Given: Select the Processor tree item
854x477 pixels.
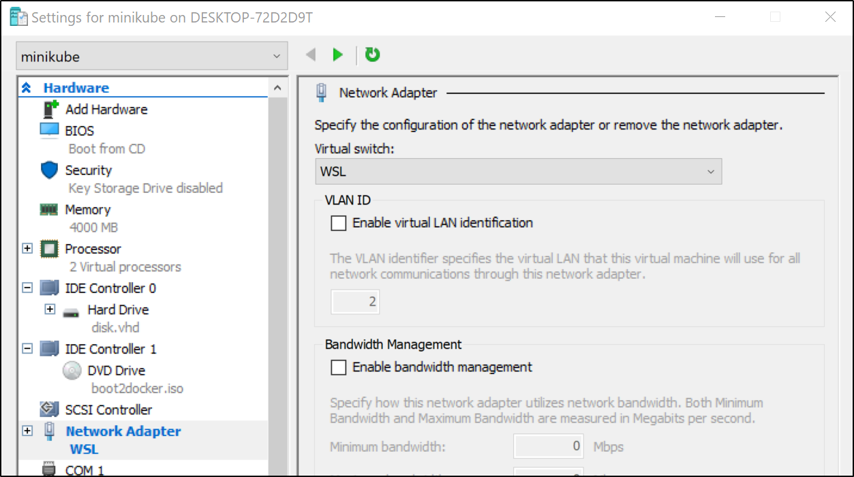Looking at the screenshot, I should pos(93,249).
